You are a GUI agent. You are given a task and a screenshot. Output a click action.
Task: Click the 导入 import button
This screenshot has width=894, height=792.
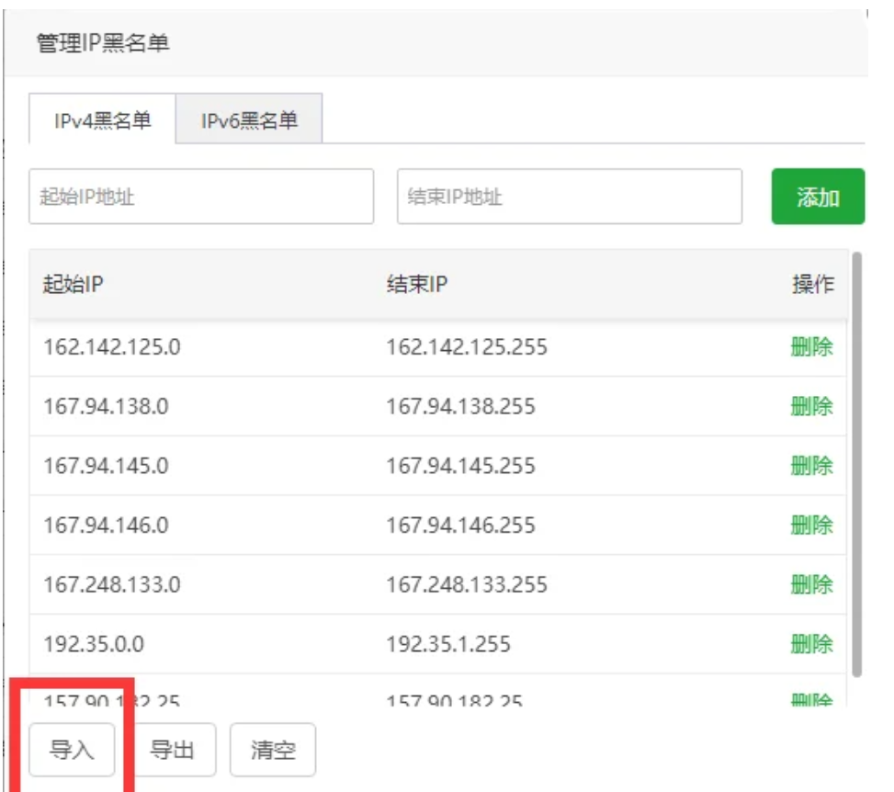[x=73, y=751]
